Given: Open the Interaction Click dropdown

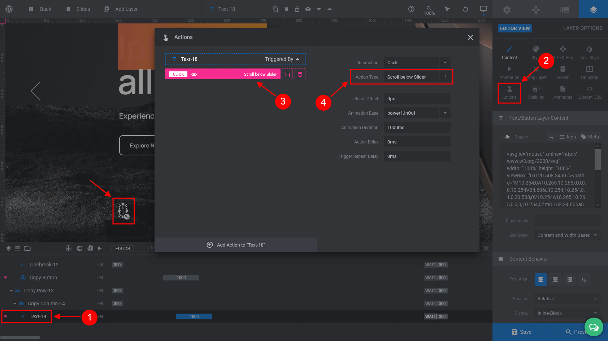Looking at the screenshot, I should [x=417, y=62].
